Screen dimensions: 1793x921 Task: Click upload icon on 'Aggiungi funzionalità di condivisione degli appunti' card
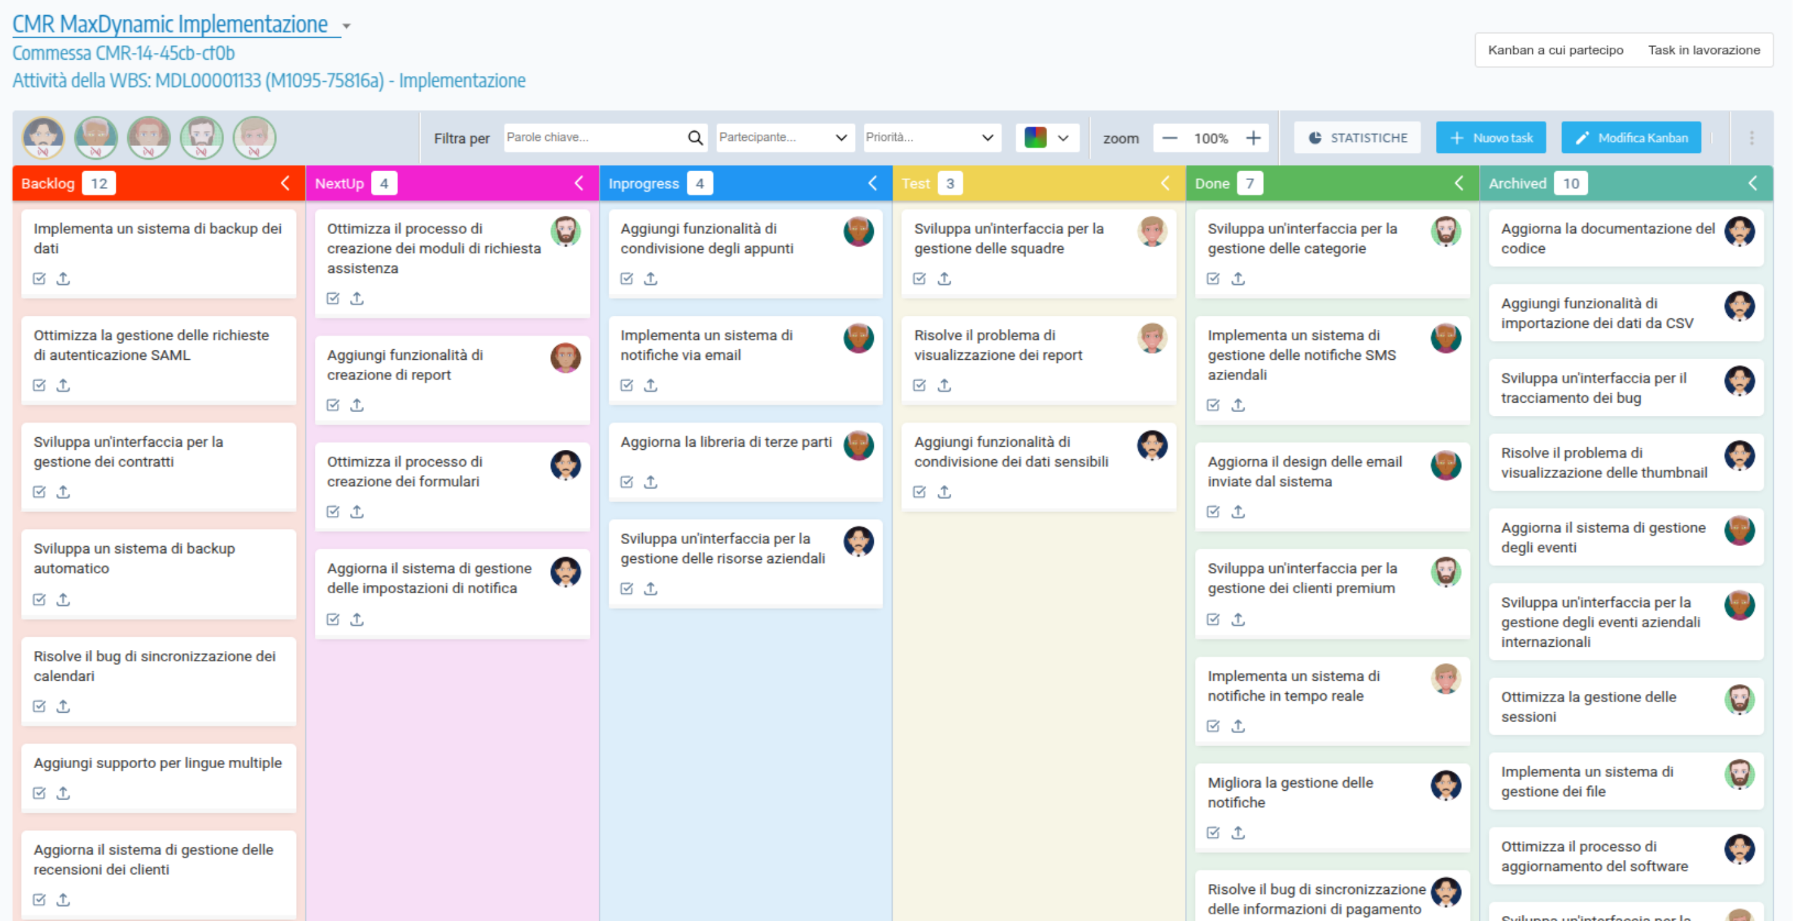(x=651, y=278)
